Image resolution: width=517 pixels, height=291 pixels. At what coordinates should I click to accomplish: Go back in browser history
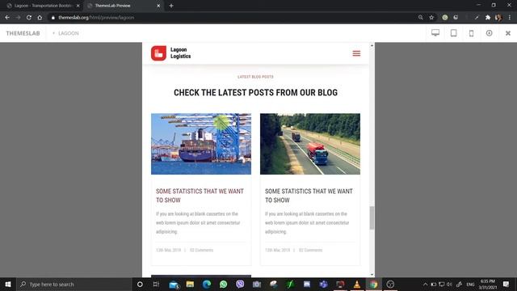pyautogui.click(x=7, y=18)
